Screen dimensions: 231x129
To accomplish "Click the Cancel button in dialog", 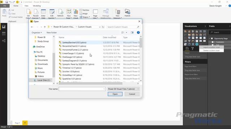I will coord(132,94).
